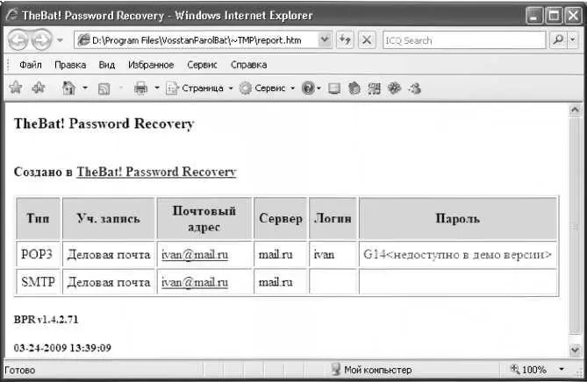
Task: Open the Вид menu
Action: 107,65
